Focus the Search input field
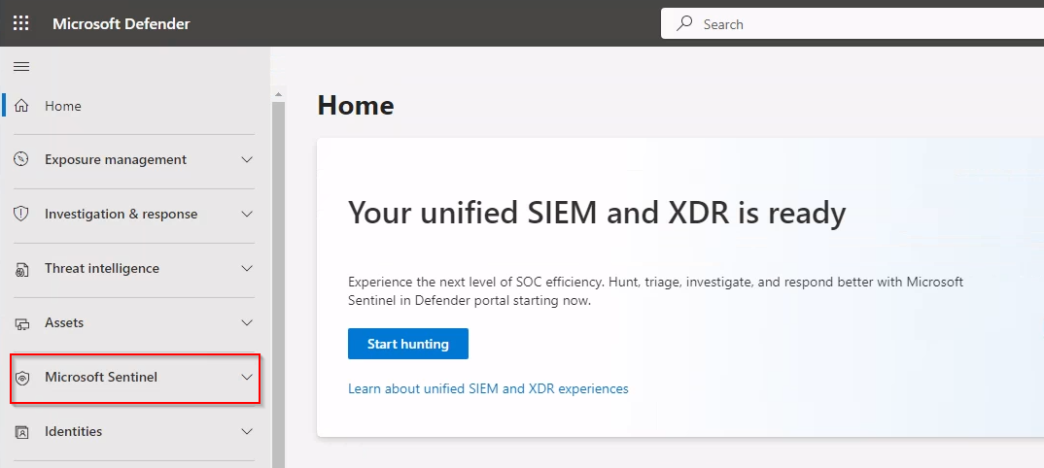The image size is (1044, 468). [x=853, y=24]
